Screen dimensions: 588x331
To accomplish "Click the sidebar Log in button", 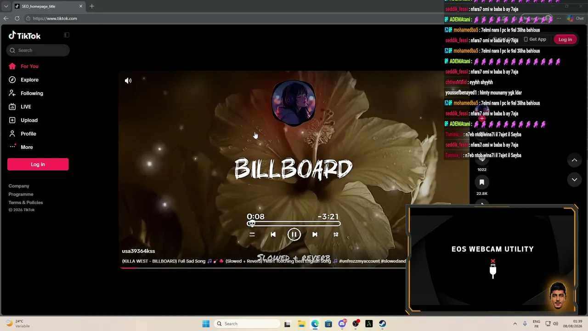I will tap(38, 164).
